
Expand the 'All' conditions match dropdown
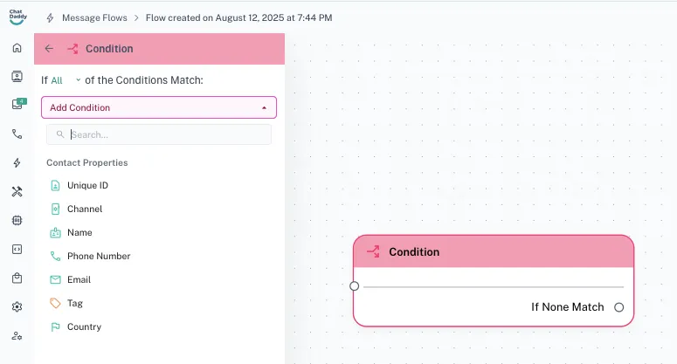pyautogui.click(x=66, y=80)
